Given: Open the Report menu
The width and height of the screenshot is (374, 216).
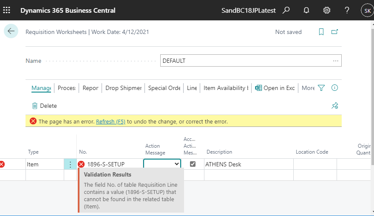Looking at the screenshot, I should tap(91, 88).
